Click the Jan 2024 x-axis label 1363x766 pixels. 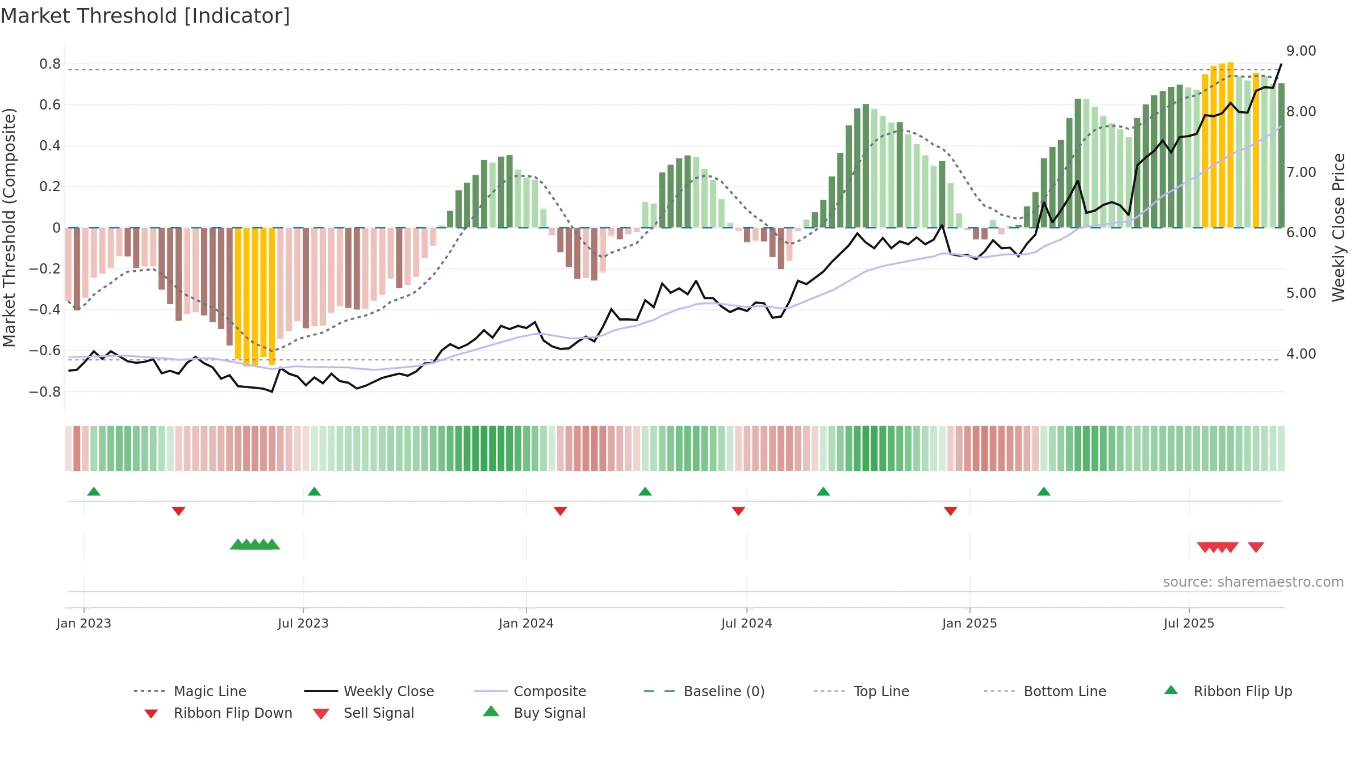click(526, 623)
